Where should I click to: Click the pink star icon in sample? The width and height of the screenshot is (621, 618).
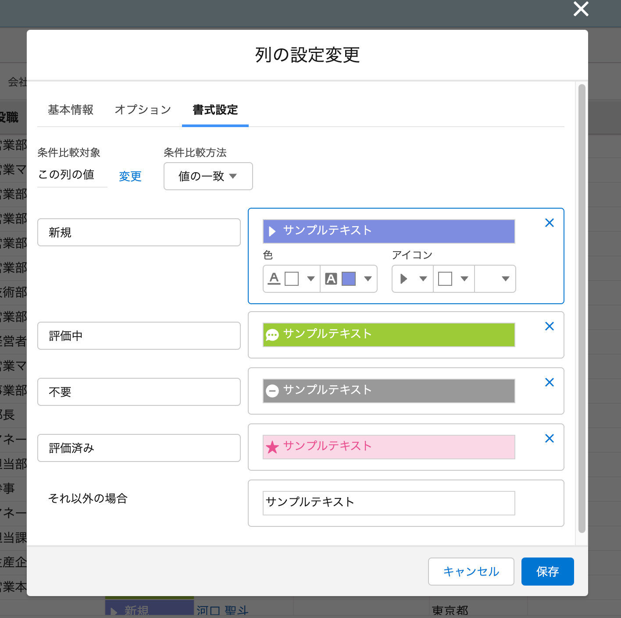(272, 447)
